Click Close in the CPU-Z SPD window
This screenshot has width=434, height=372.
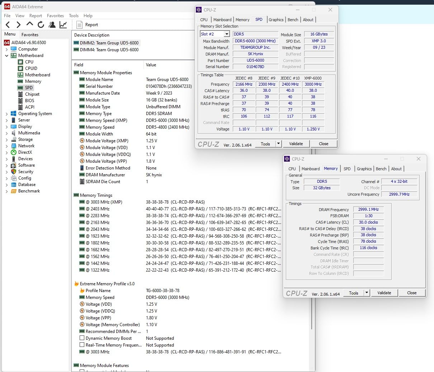[324, 144]
